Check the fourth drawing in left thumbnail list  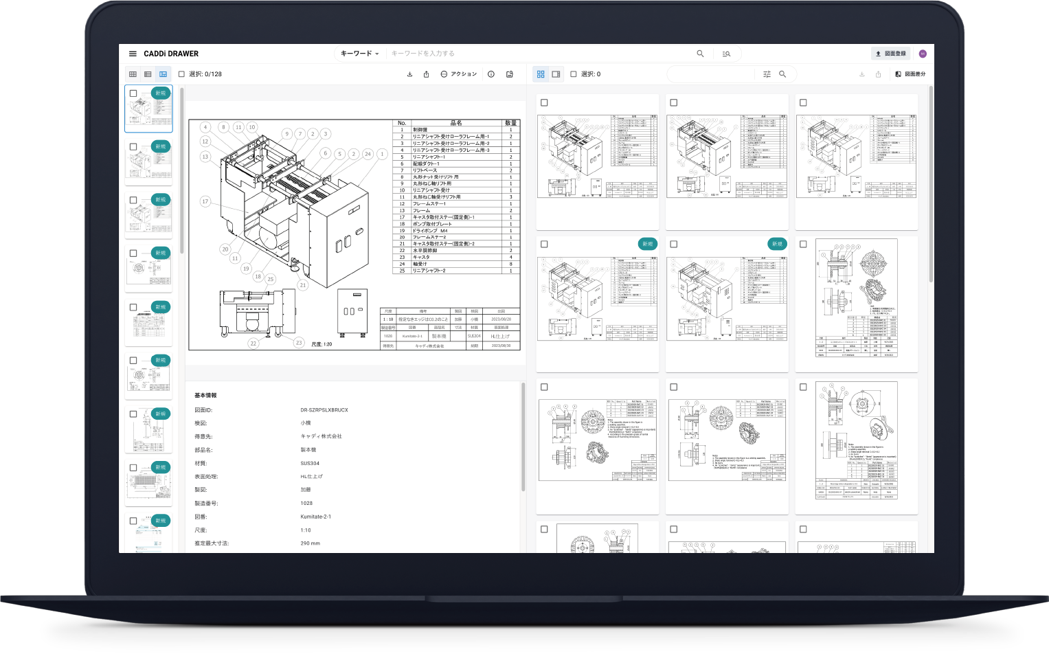click(133, 253)
